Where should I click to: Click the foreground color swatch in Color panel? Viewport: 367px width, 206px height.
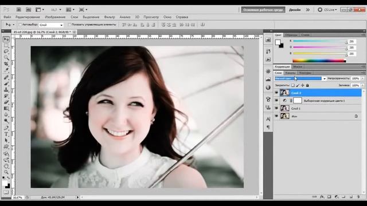pyautogui.click(x=278, y=42)
